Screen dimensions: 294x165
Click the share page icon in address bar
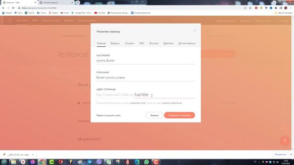[x=245, y=8]
